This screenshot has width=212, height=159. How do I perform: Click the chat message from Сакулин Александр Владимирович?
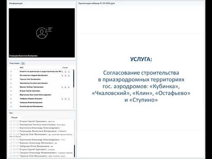click(x=41, y=153)
